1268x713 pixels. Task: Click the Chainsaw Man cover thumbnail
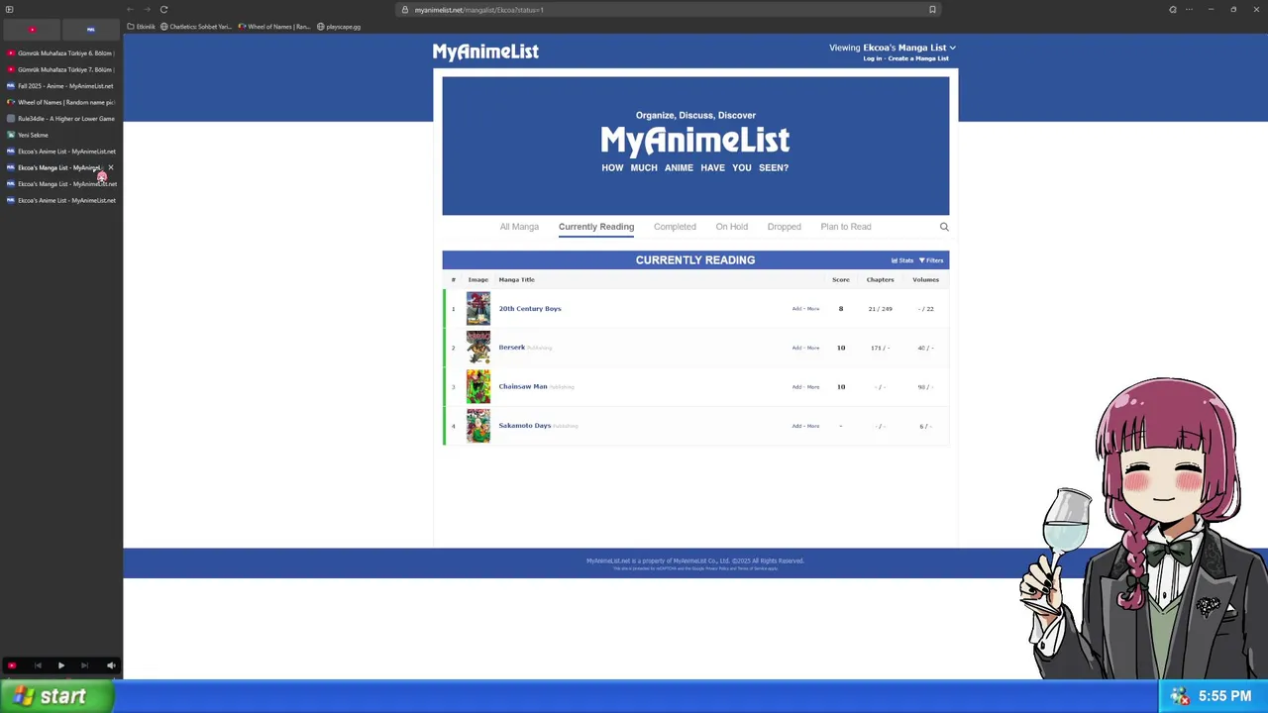coord(478,386)
